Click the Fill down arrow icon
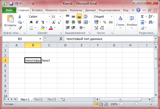 click(x=142, y=22)
